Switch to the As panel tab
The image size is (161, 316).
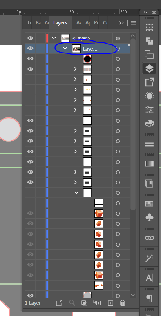click(79, 23)
